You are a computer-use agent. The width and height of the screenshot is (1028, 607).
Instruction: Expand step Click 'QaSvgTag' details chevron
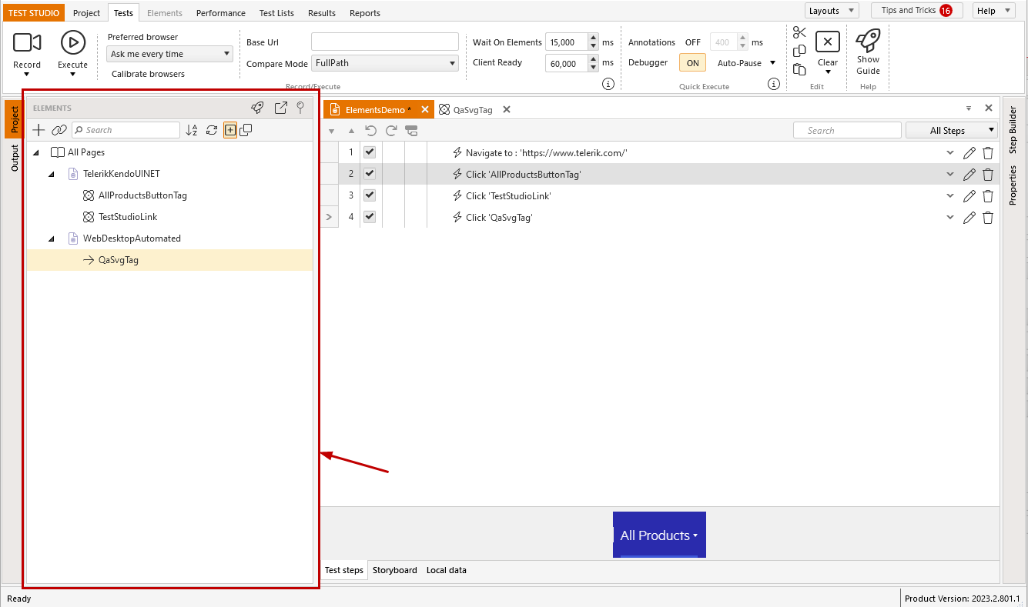950,218
